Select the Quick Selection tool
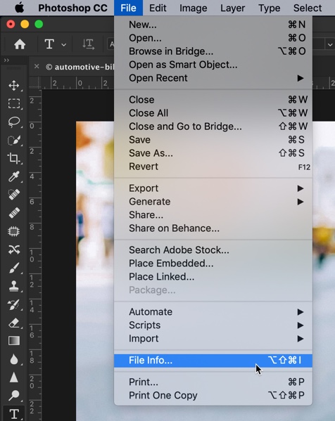Image resolution: width=335 pixels, height=421 pixels. tap(13, 140)
